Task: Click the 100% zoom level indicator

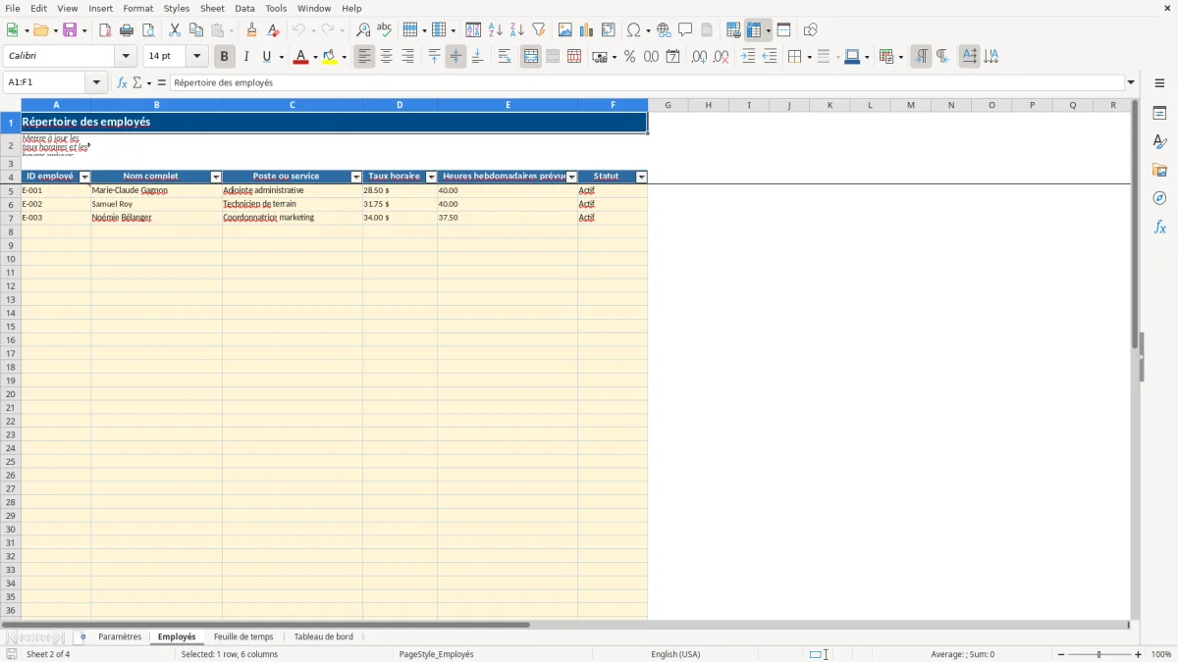Action: click(x=1161, y=654)
